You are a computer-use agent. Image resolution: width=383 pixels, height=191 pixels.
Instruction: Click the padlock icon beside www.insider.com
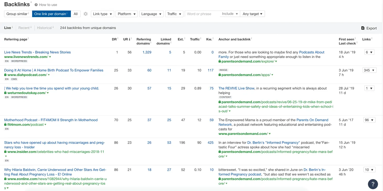[x=6, y=152]
